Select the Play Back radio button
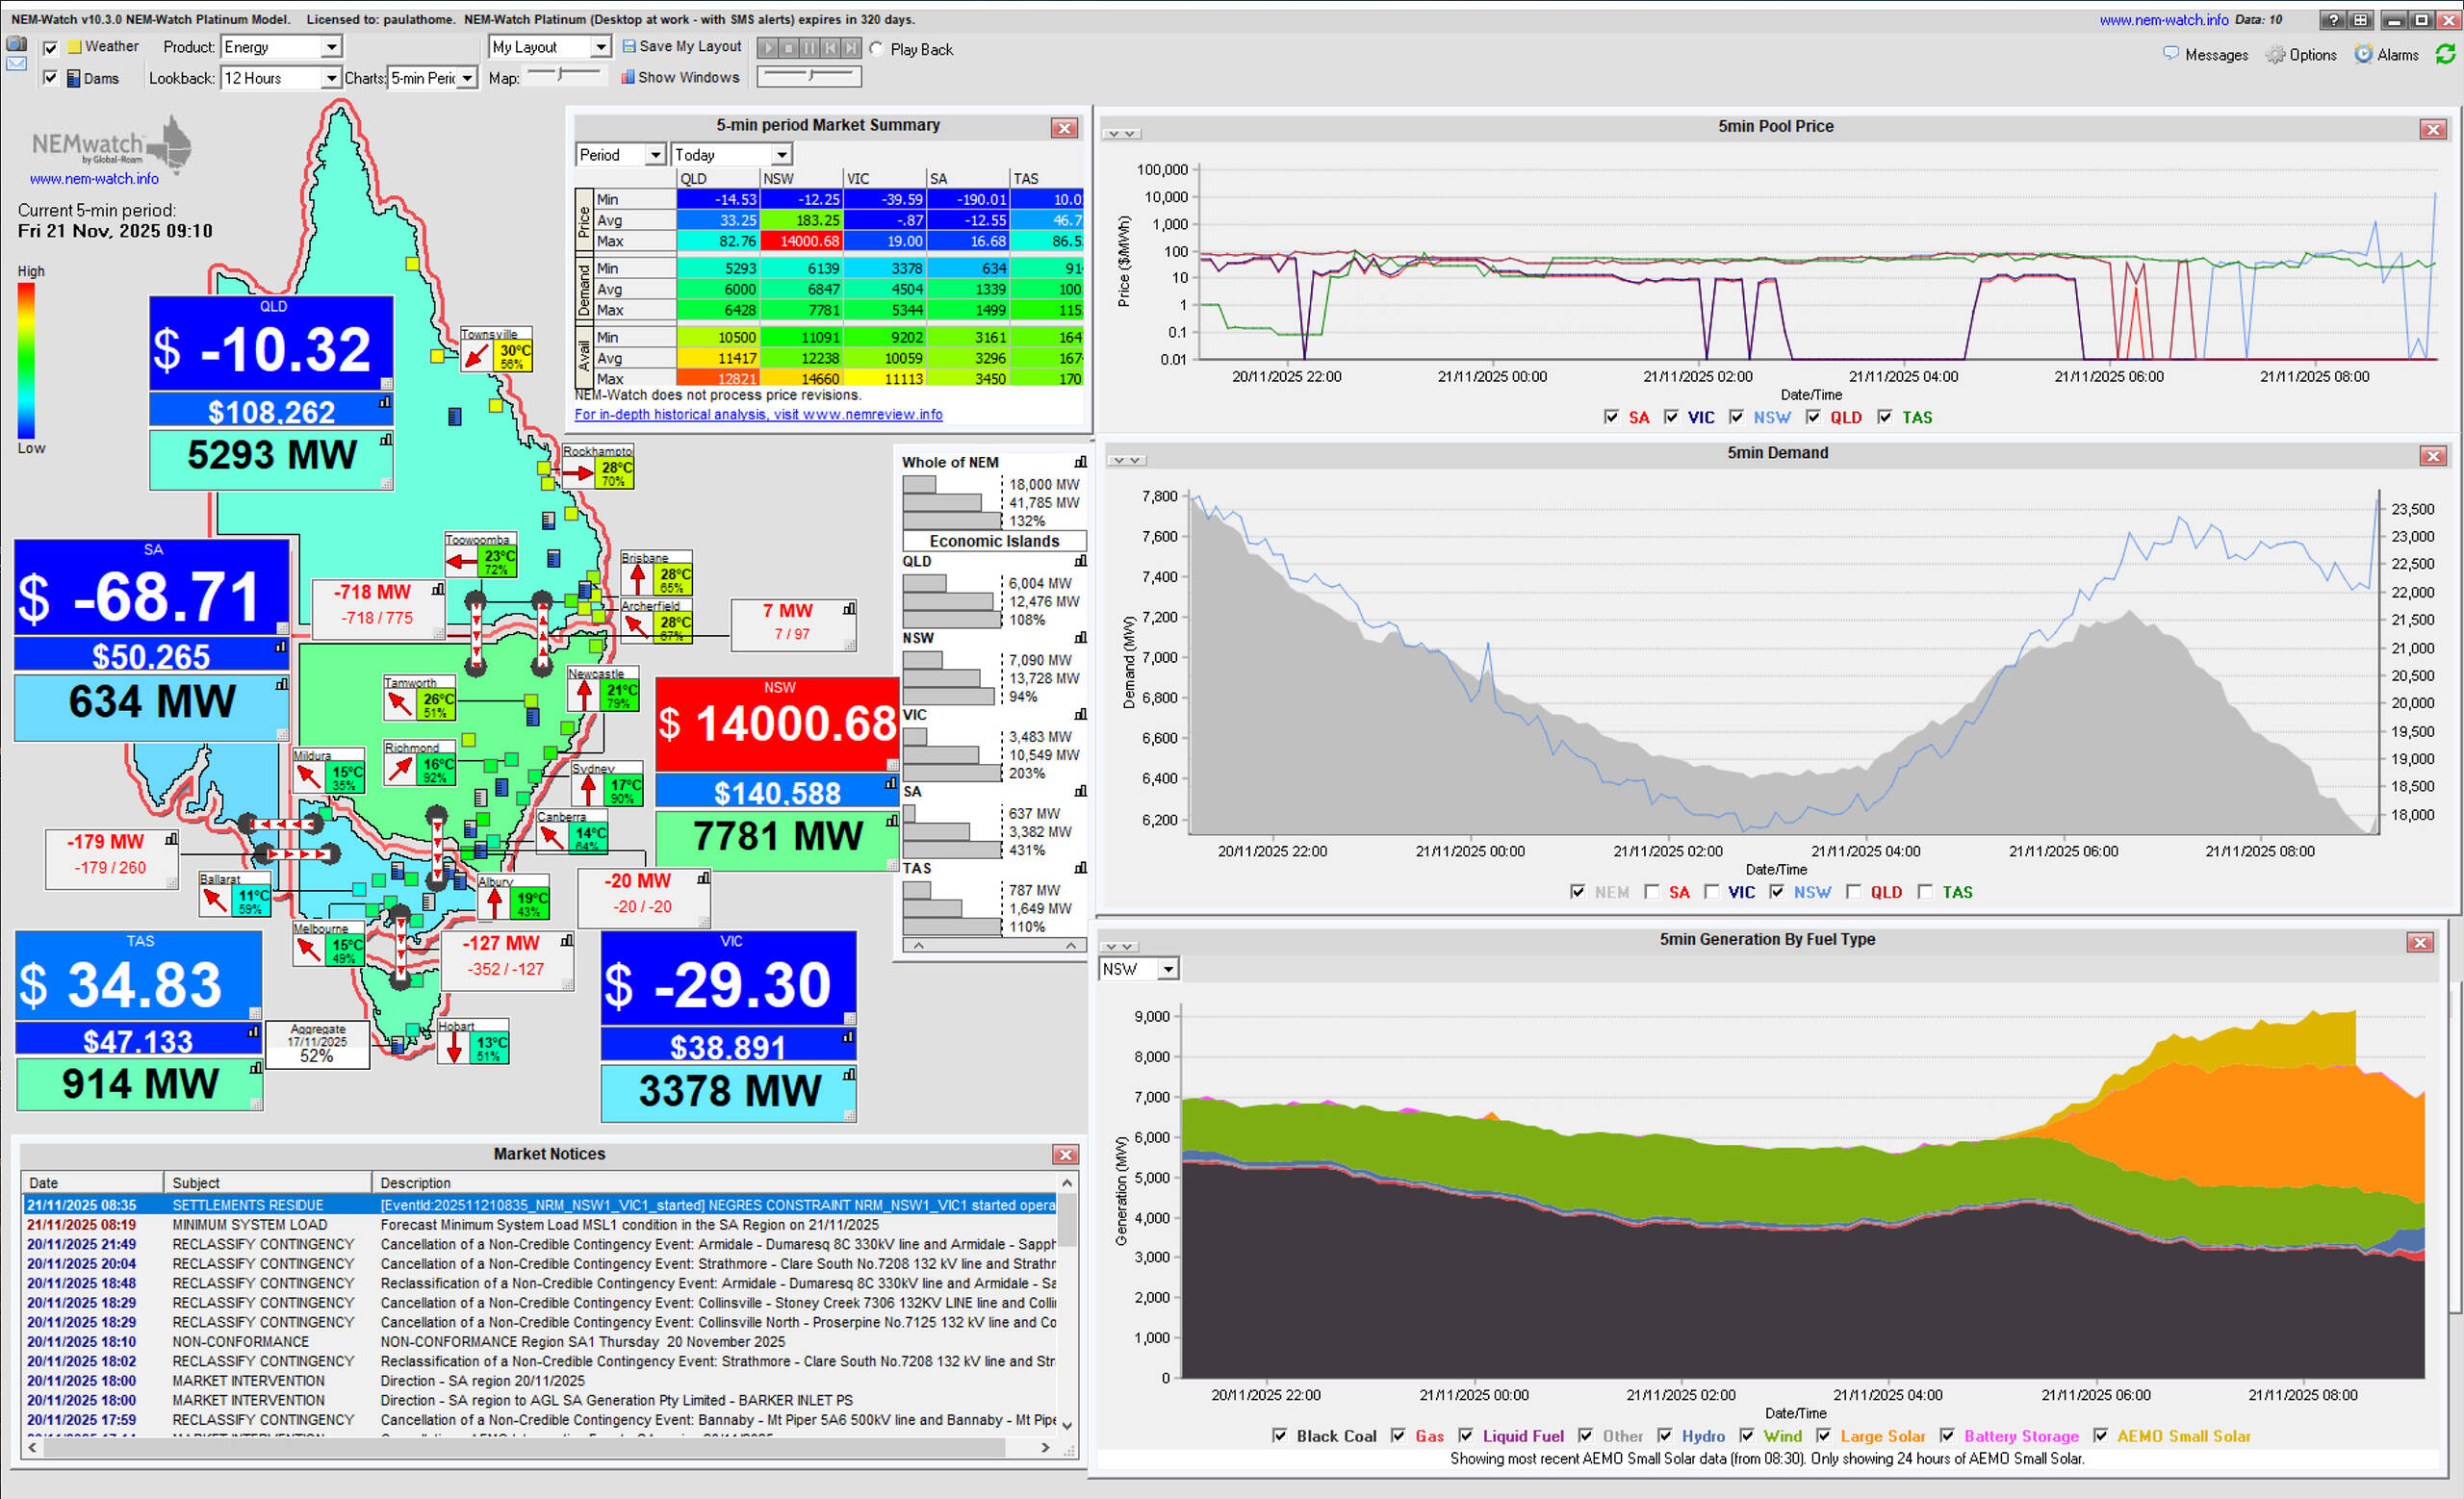This screenshot has height=1499, width=2464. 876,49
